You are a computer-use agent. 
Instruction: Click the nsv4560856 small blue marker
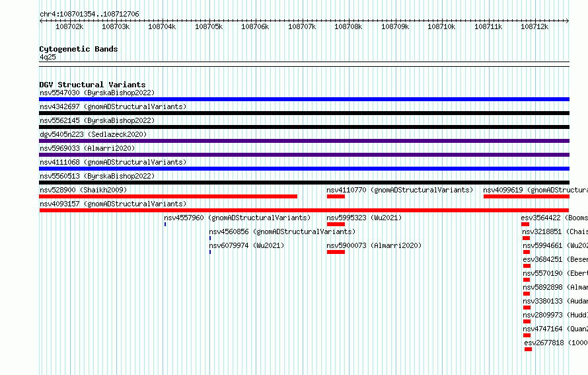click(210, 238)
